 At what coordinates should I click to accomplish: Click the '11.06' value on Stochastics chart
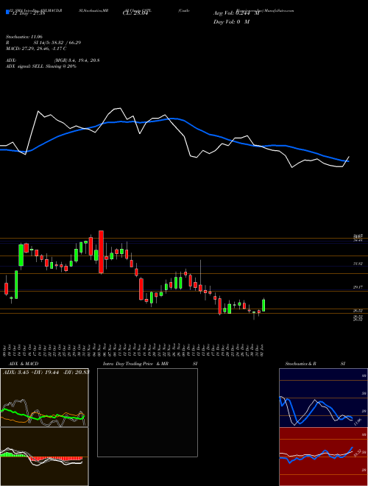[358, 421]
